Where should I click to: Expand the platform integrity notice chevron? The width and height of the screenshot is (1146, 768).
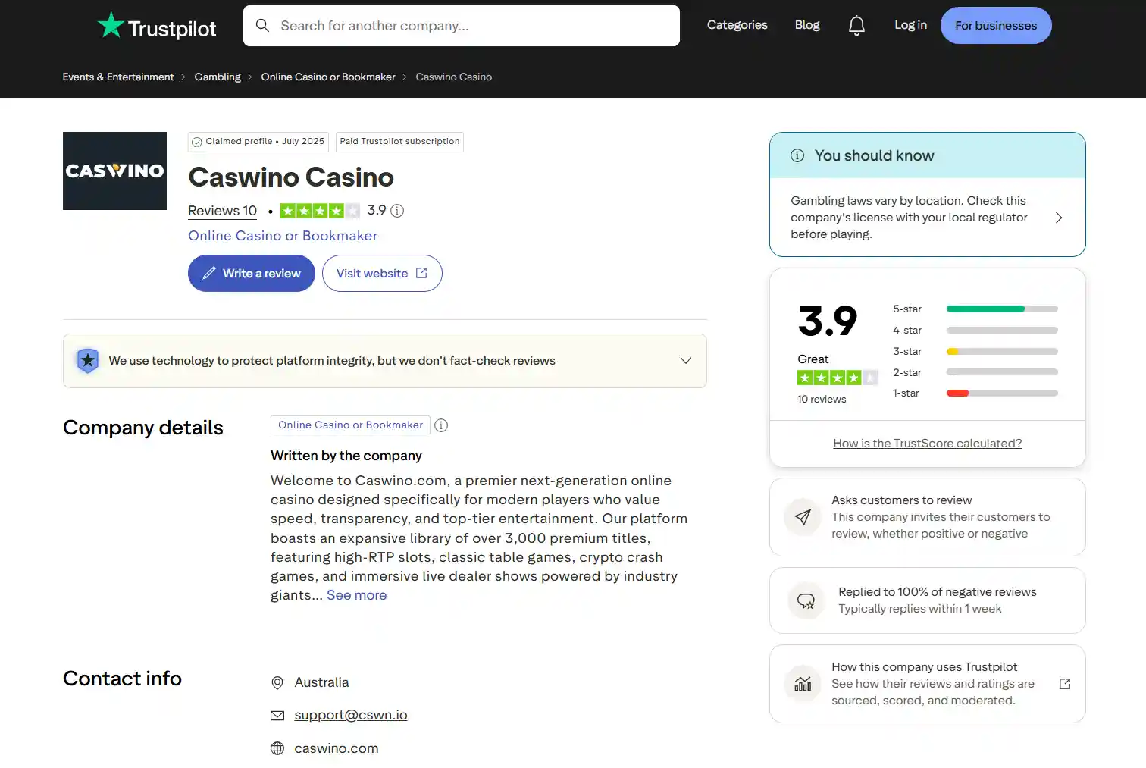pyautogui.click(x=686, y=361)
